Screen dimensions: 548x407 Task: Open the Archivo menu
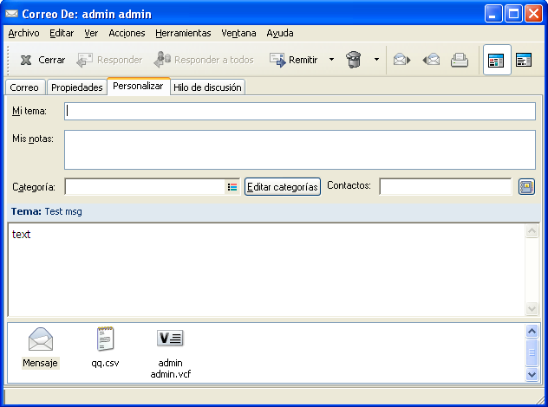coord(23,33)
